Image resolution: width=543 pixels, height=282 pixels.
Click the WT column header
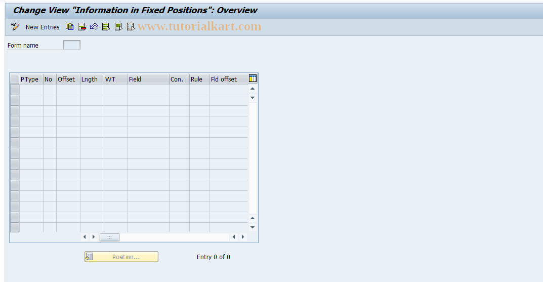point(116,79)
